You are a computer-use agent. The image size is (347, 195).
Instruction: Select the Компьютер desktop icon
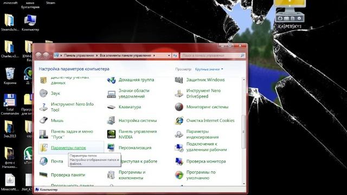(30, 23)
